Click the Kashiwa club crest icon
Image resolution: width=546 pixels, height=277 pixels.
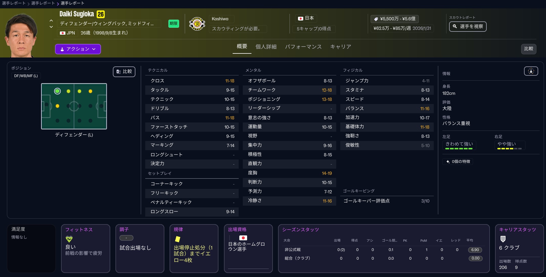pos(197,24)
